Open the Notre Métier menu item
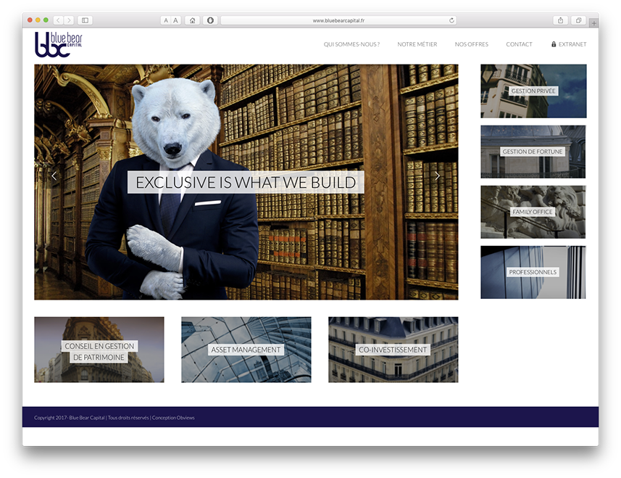The image size is (621, 478). (x=417, y=44)
